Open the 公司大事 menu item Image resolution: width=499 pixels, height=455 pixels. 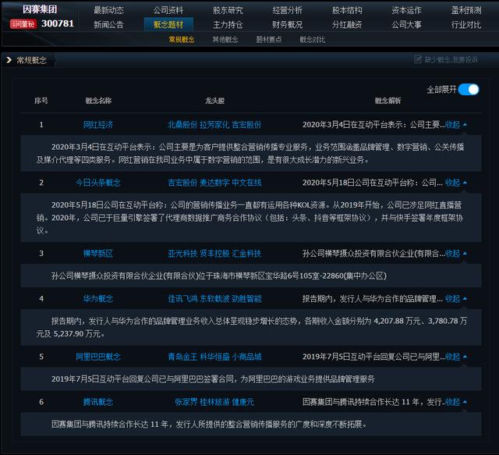406,24
